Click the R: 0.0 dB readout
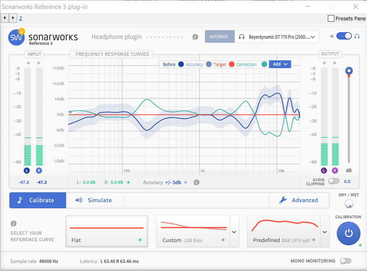This screenshot has width=367, height=271. pyautogui.click(x=113, y=182)
